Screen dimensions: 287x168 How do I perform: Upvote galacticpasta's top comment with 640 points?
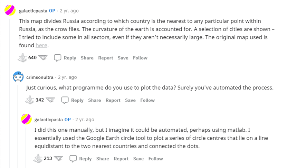tap(22, 58)
